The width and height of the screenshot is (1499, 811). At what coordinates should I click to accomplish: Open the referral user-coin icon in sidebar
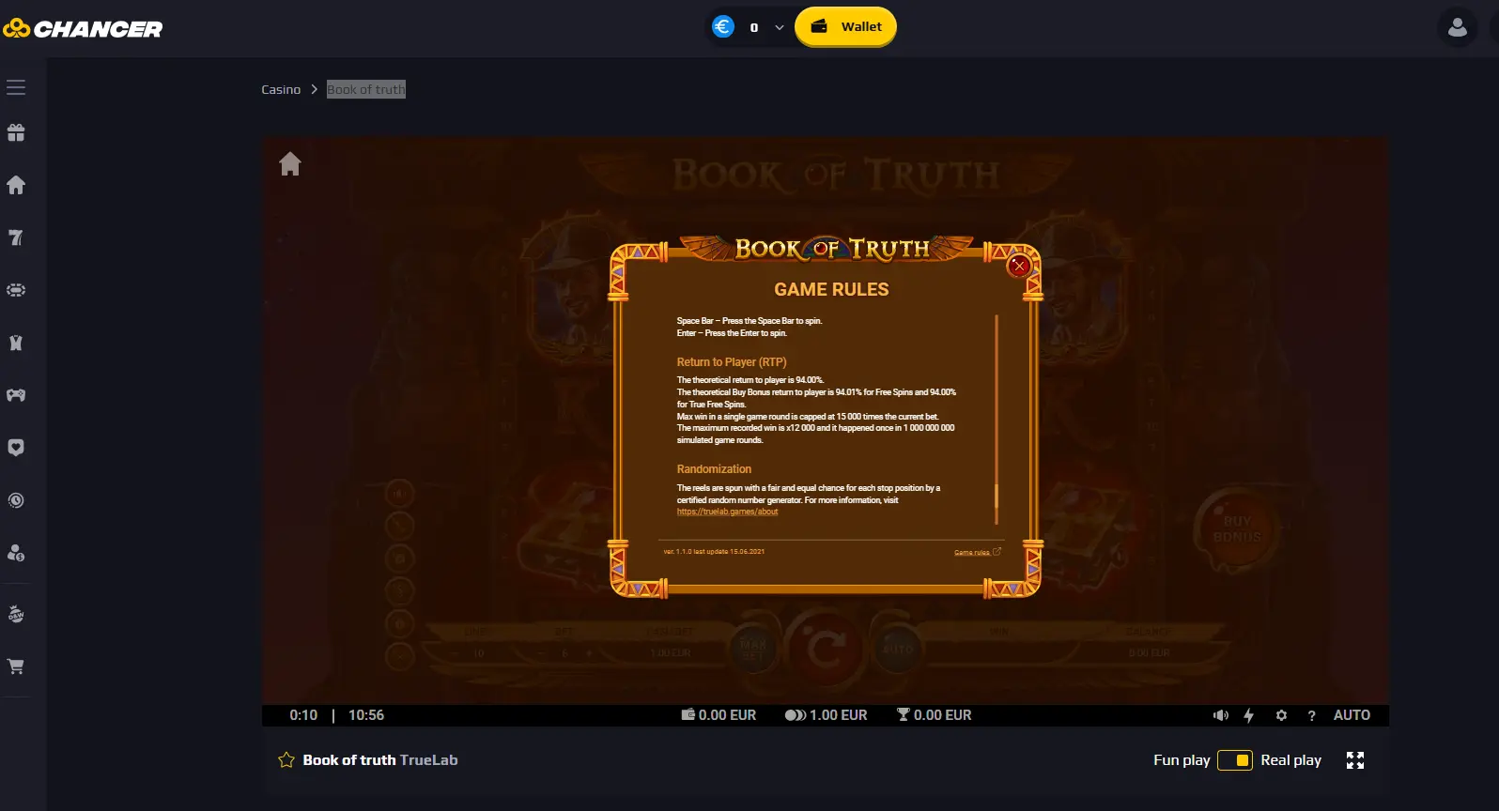[x=16, y=553]
